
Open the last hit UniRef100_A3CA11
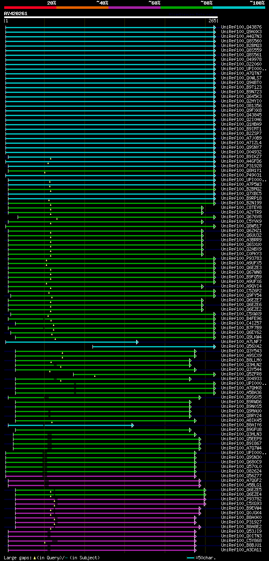click(241, 550)
